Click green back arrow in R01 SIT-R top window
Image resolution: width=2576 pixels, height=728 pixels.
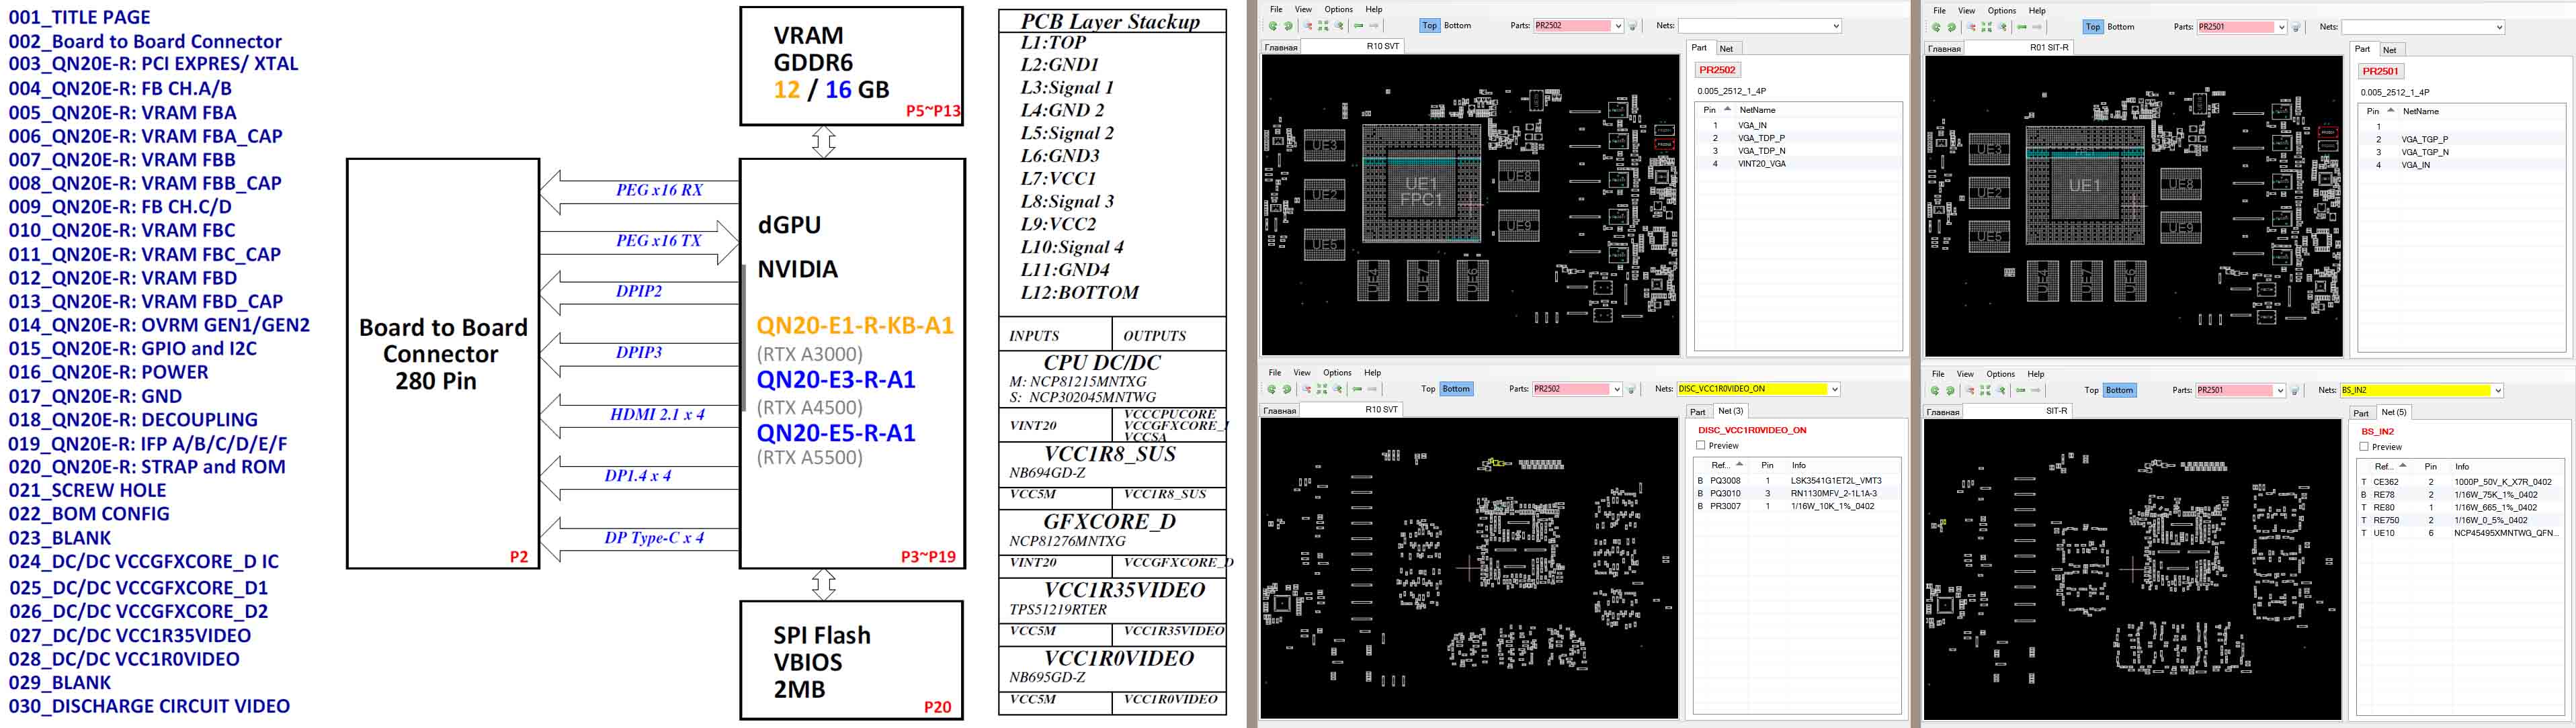2022,27
